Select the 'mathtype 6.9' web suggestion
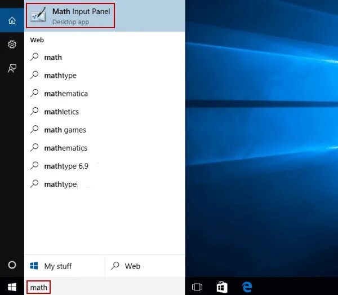Viewport: 338px width, 295px height. tap(105, 166)
